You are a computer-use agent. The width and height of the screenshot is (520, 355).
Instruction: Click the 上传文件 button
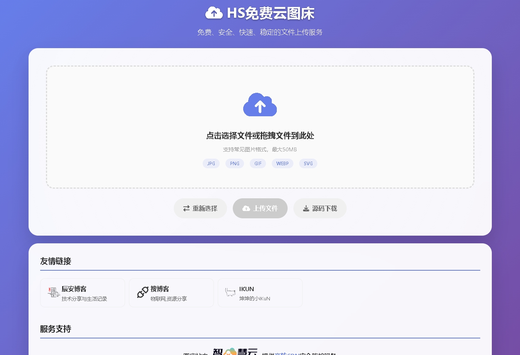tap(260, 208)
